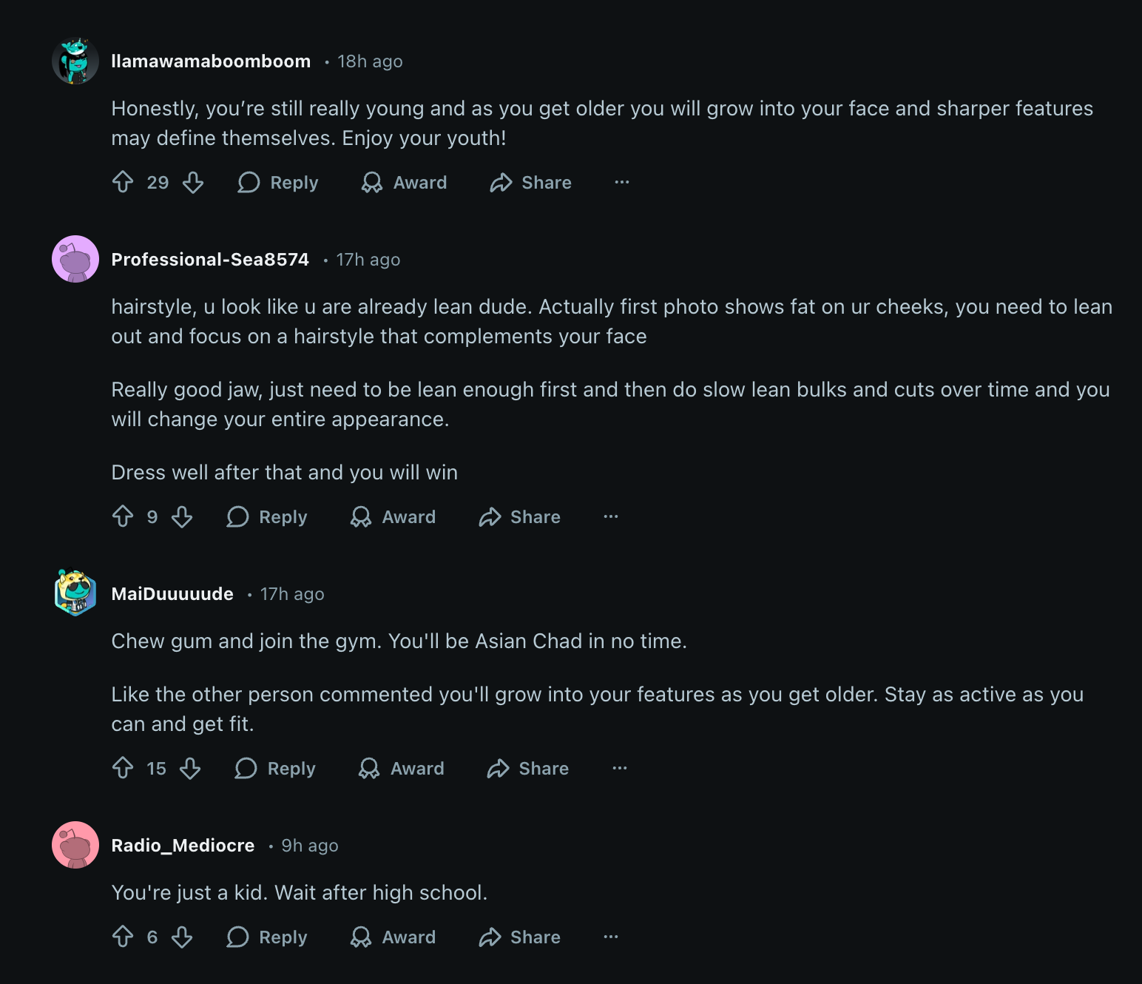
Task: Share the Radio_Mediocre comment
Action: click(520, 937)
